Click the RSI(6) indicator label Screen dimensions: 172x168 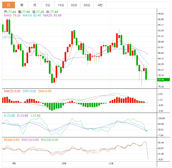(x=12, y=140)
